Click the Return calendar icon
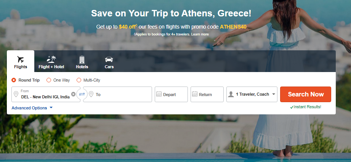This screenshot has height=162, width=351. coord(194,94)
